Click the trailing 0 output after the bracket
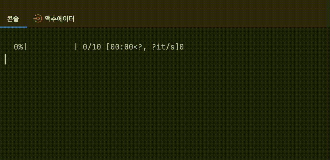 point(181,47)
